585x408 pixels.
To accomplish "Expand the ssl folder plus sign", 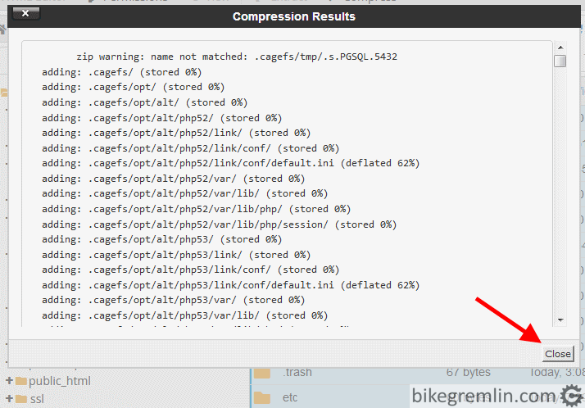I will click(x=9, y=398).
